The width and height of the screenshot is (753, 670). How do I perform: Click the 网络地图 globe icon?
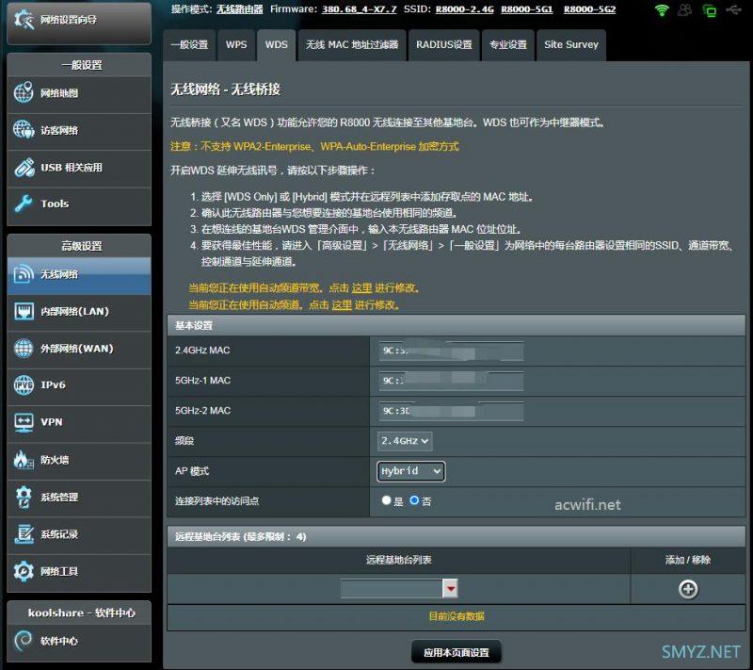(x=24, y=92)
